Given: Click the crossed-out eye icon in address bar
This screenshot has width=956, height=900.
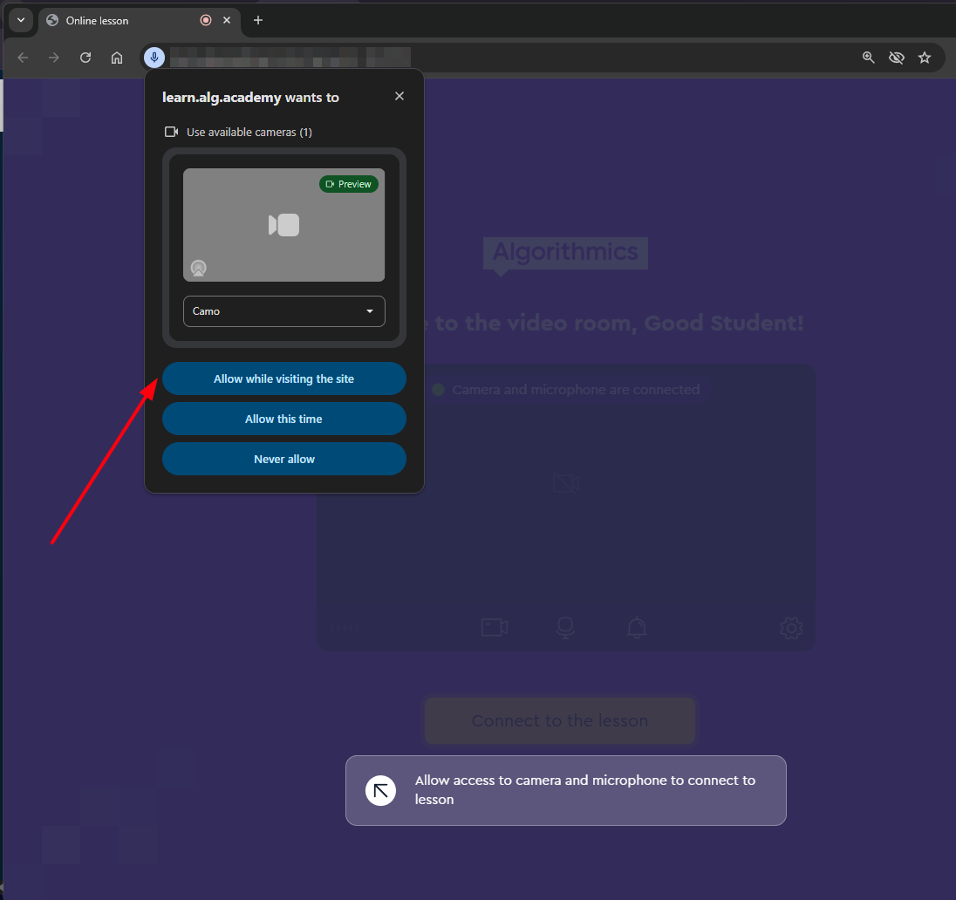Looking at the screenshot, I should coord(896,58).
